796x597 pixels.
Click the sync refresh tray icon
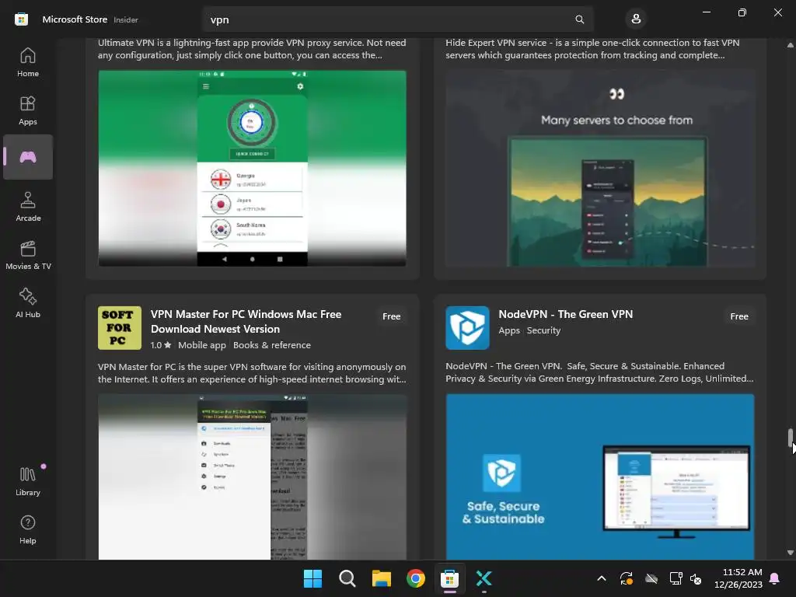(x=627, y=578)
